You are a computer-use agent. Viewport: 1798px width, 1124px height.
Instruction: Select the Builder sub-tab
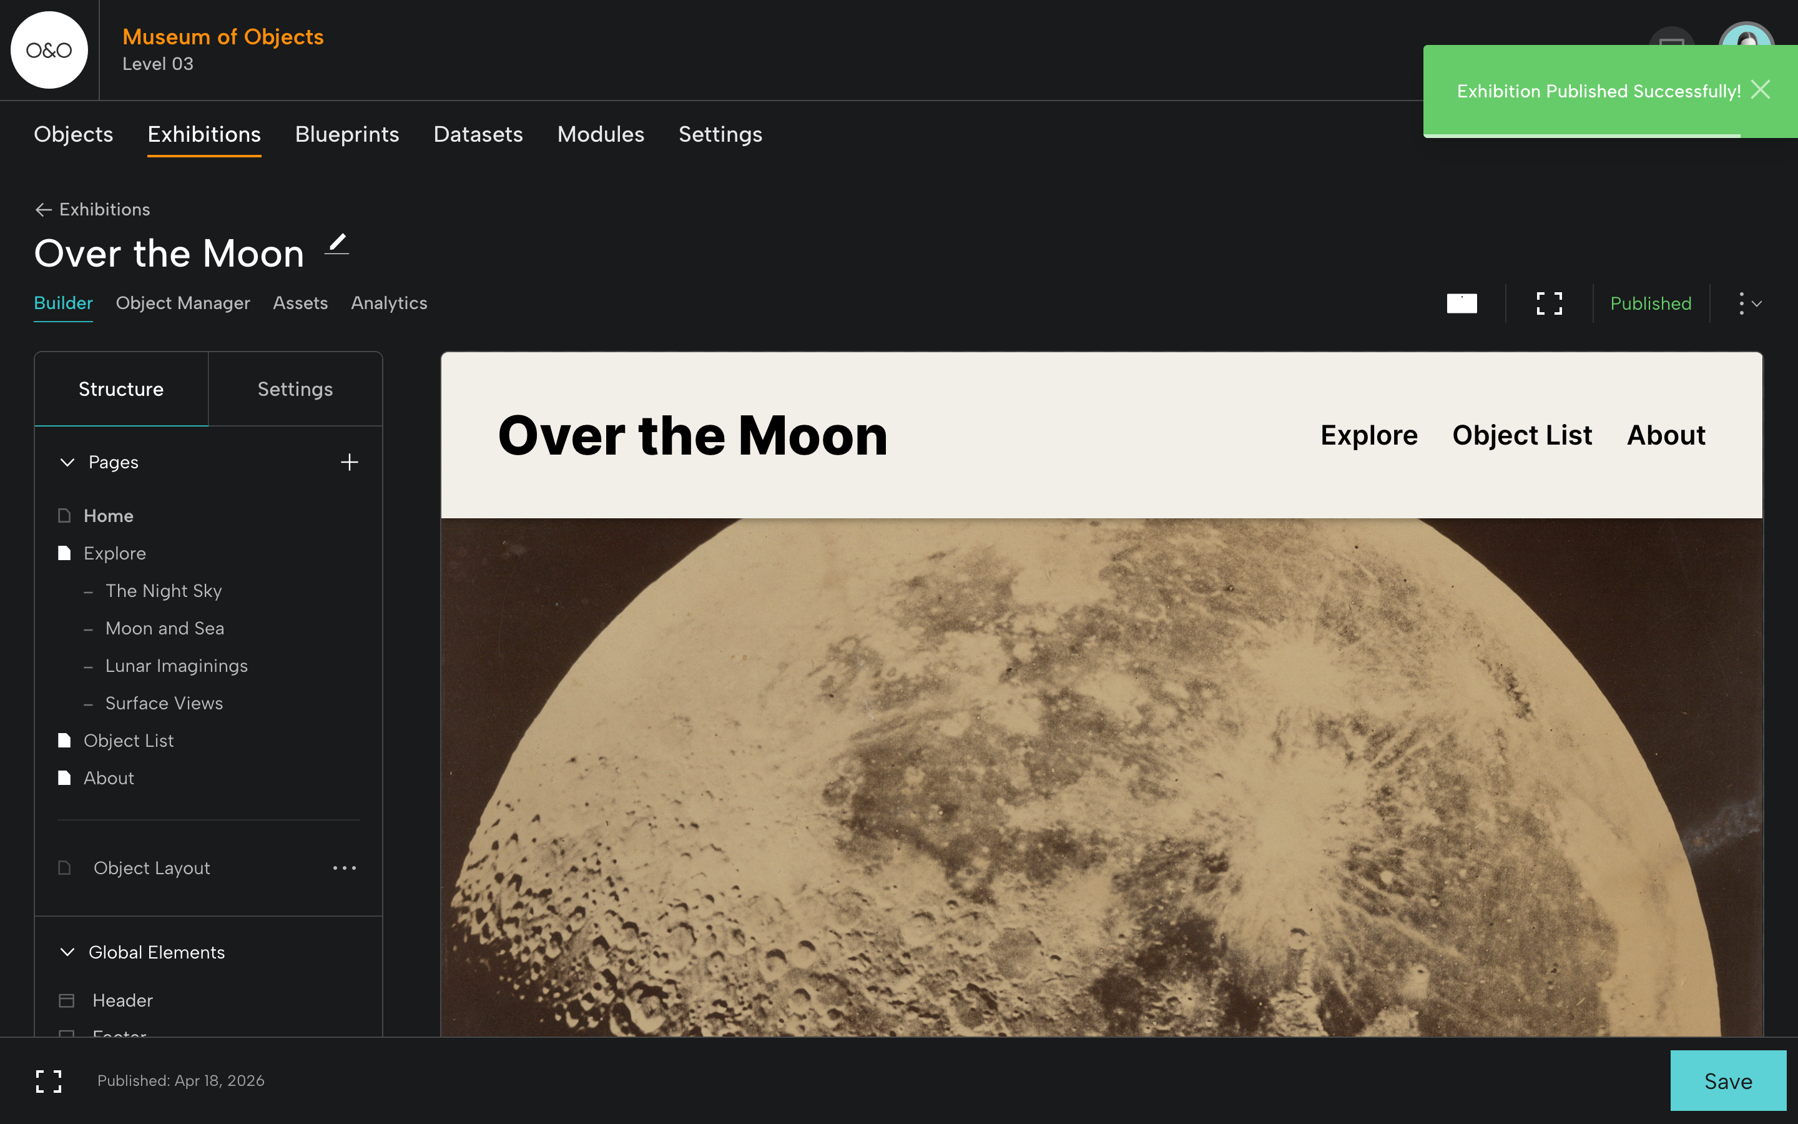click(x=63, y=303)
